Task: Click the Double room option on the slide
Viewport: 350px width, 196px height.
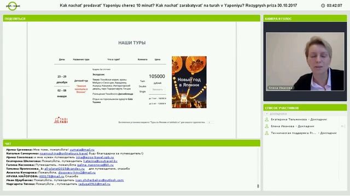Action: pyautogui.click(x=142, y=86)
